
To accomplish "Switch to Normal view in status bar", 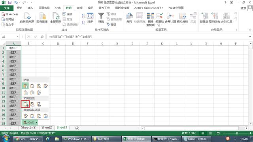I will [203, 133].
